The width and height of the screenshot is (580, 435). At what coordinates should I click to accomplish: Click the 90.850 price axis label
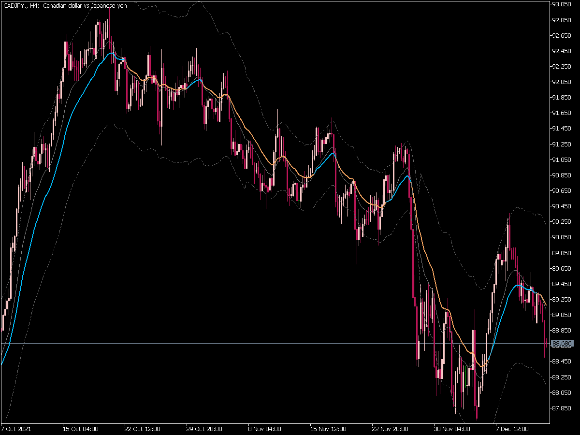point(562,175)
